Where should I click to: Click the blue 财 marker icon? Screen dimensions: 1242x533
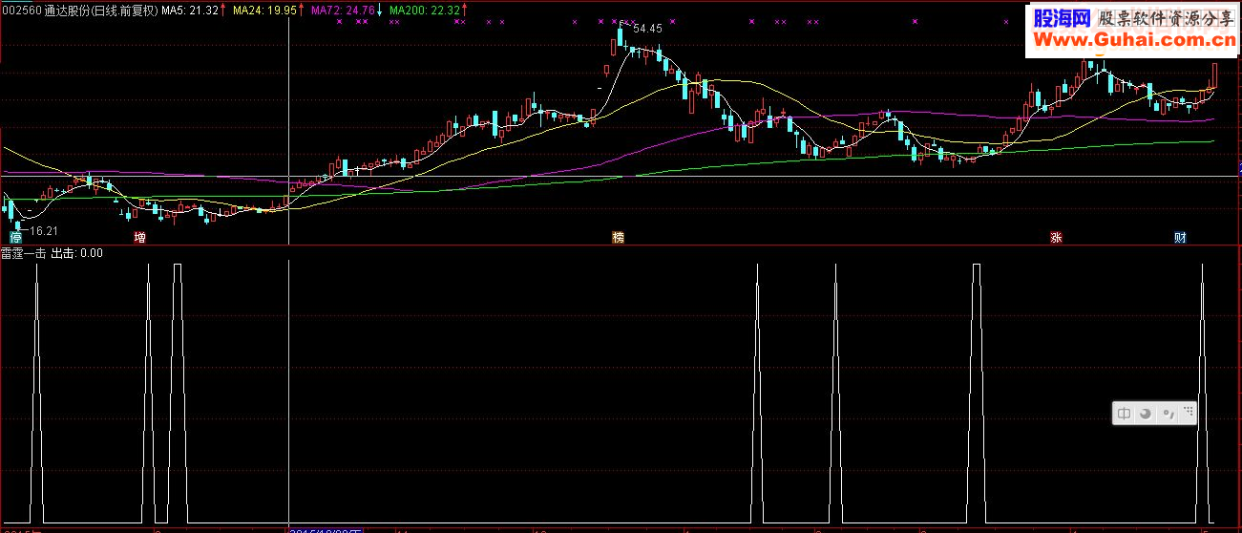pos(1180,237)
